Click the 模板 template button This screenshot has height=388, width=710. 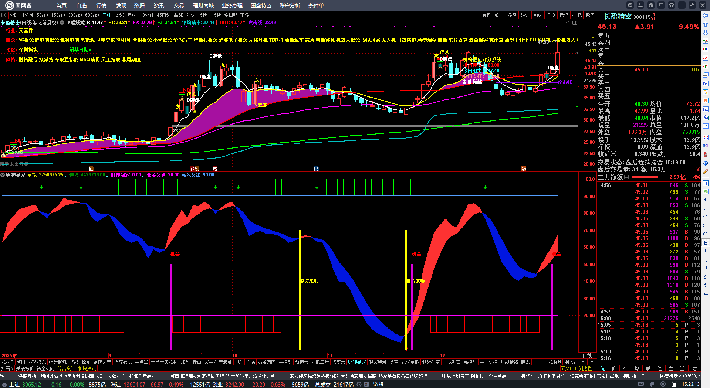click(x=571, y=362)
